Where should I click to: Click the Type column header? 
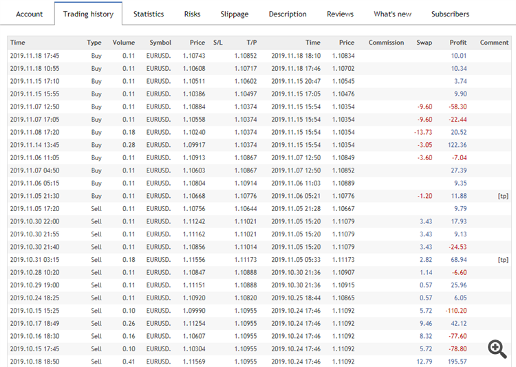94,43
